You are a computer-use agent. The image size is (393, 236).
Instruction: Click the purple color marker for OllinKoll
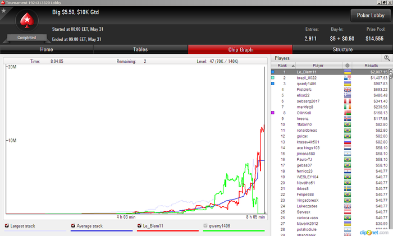[x=273, y=113]
